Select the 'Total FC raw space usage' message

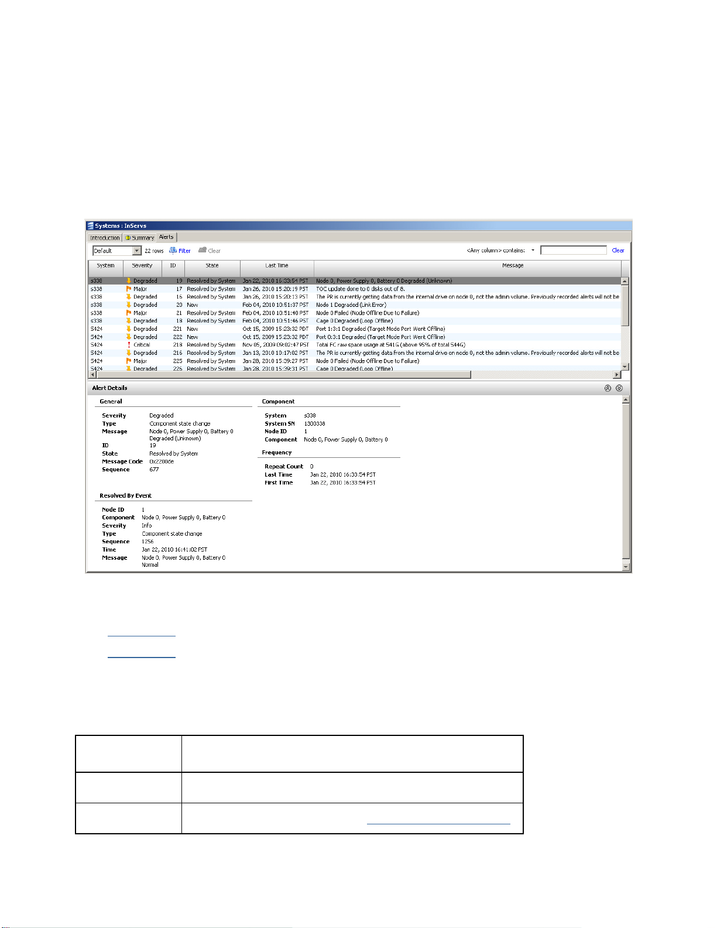coord(391,345)
